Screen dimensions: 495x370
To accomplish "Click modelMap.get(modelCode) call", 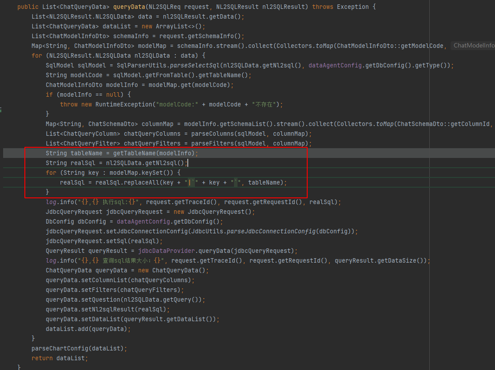I will click(x=190, y=85).
